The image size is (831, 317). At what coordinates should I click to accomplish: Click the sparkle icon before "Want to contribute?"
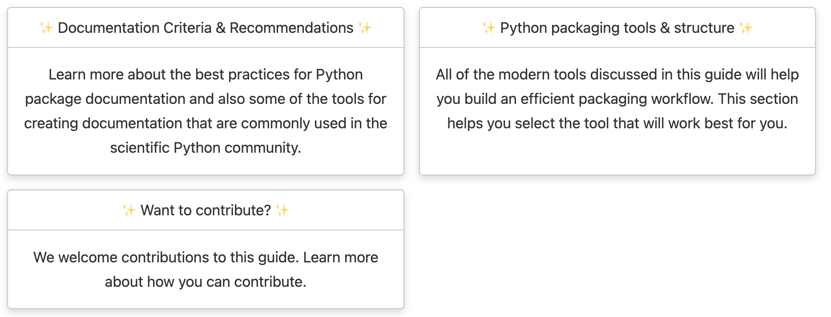click(x=129, y=210)
